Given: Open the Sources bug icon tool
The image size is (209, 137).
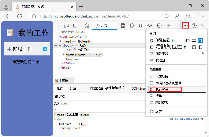Looking at the screenshot, I should coord(132,26).
